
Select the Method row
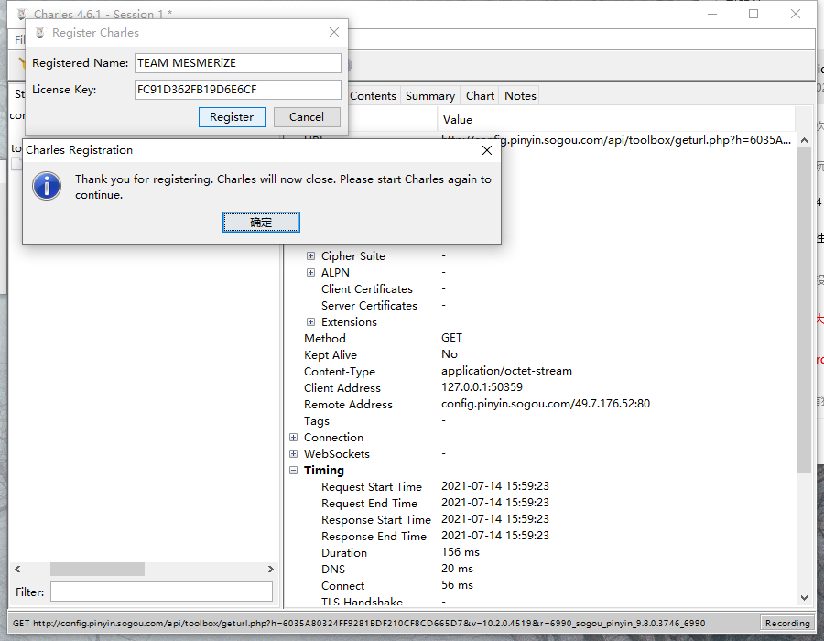tap(541, 339)
